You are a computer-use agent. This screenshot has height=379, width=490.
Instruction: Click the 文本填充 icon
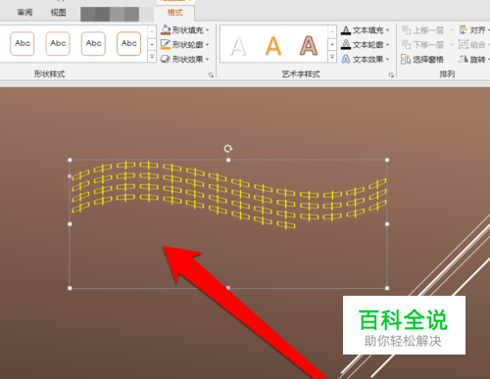[x=346, y=30]
